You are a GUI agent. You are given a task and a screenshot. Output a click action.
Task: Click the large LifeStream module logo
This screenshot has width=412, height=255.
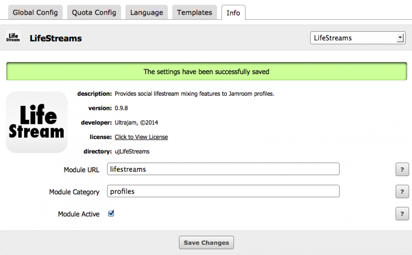pyautogui.click(x=37, y=122)
